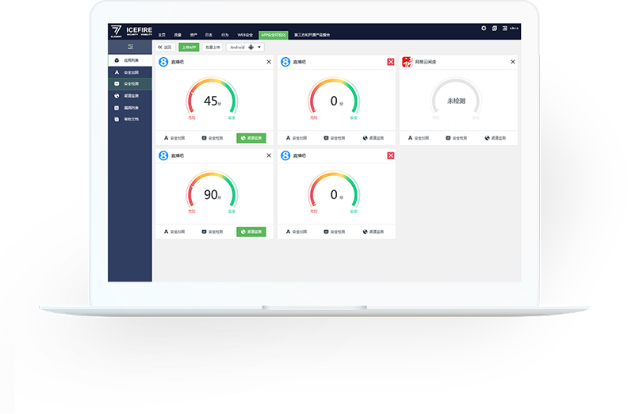Click the 批量上传 button

(x=213, y=48)
